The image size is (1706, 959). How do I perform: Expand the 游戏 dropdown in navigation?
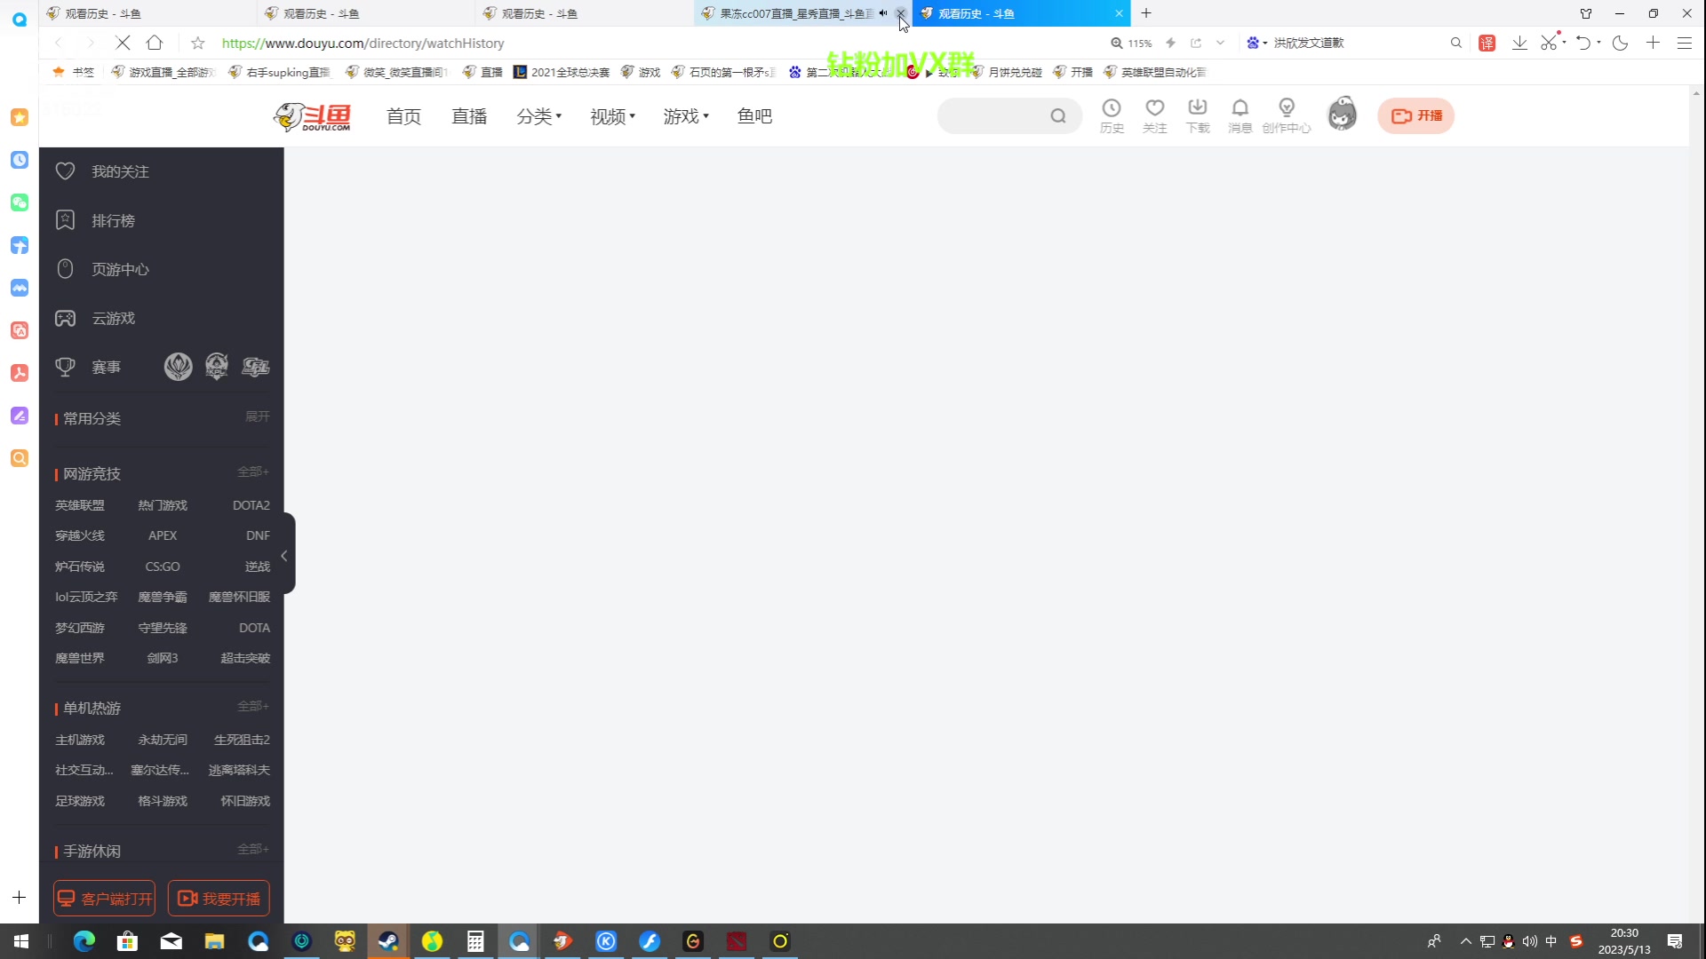click(x=685, y=116)
